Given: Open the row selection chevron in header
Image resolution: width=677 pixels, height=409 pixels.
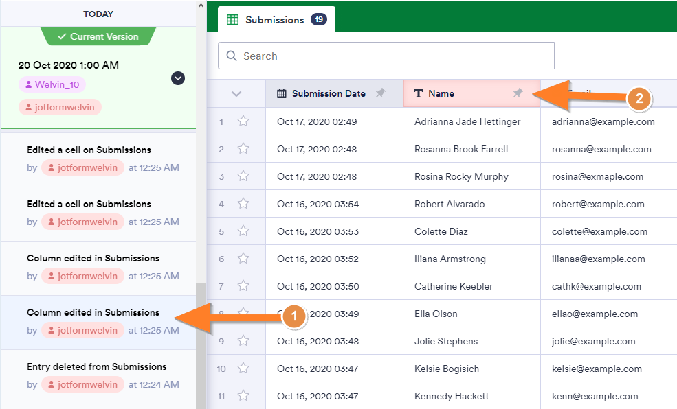Looking at the screenshot, I should [x=236, y=94].
